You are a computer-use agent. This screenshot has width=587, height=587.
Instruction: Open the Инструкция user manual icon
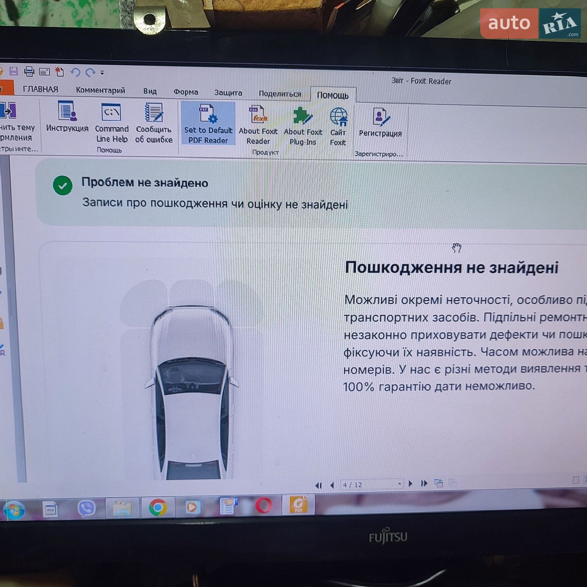click(67, 117)
